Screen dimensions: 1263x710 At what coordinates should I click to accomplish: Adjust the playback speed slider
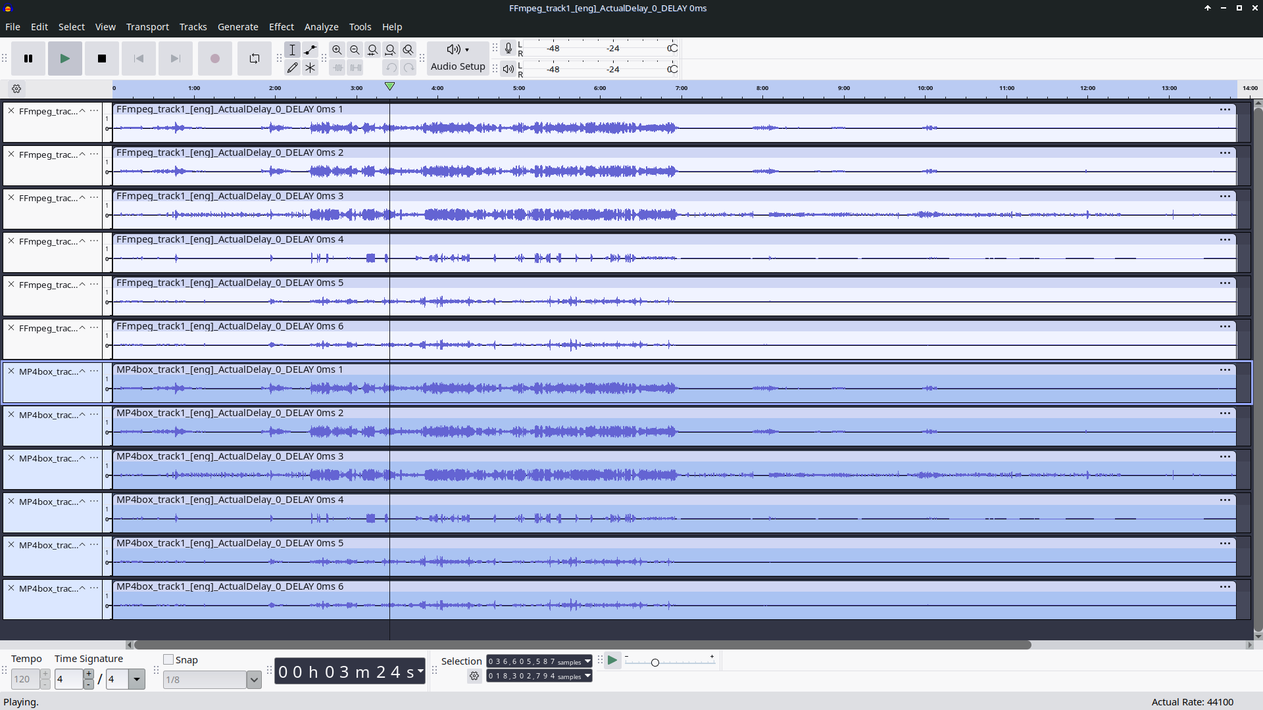[655, 662]
